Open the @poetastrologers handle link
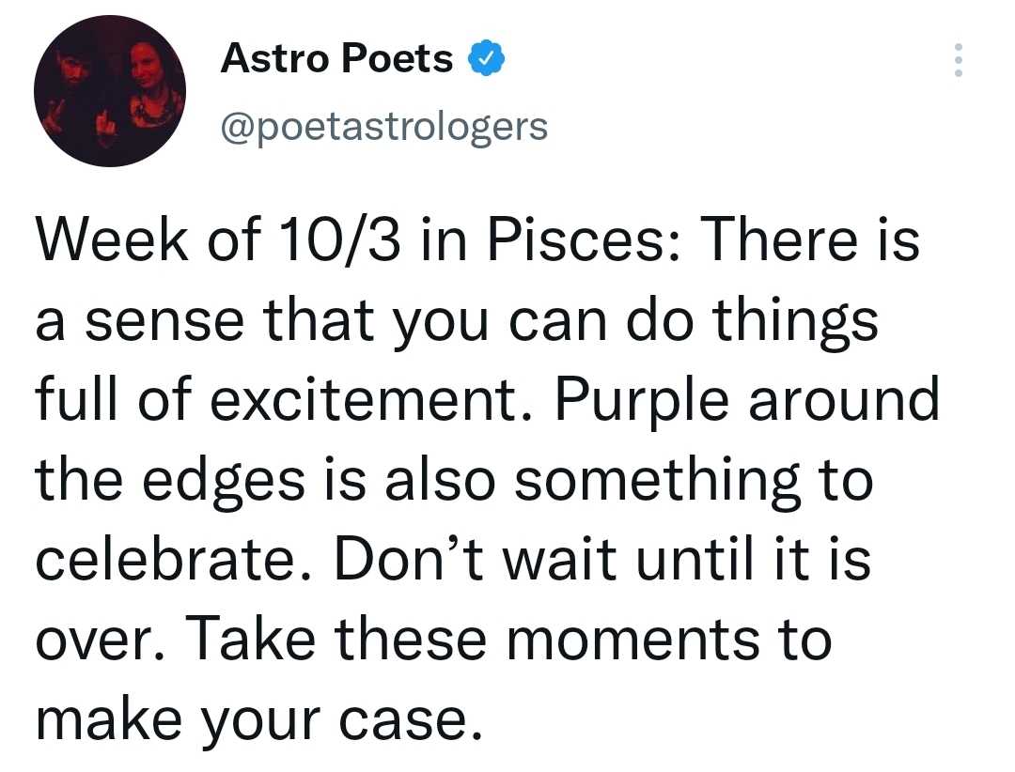1015x772 pixels. click(383, 125)
